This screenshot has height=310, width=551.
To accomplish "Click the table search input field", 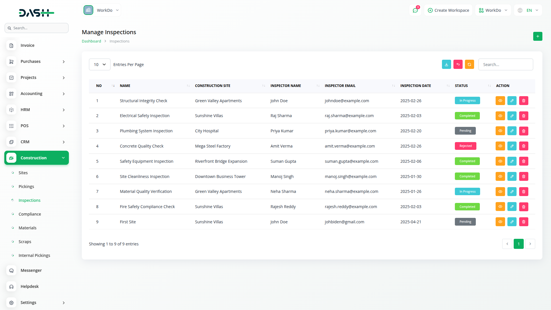I will pos(506,65).
